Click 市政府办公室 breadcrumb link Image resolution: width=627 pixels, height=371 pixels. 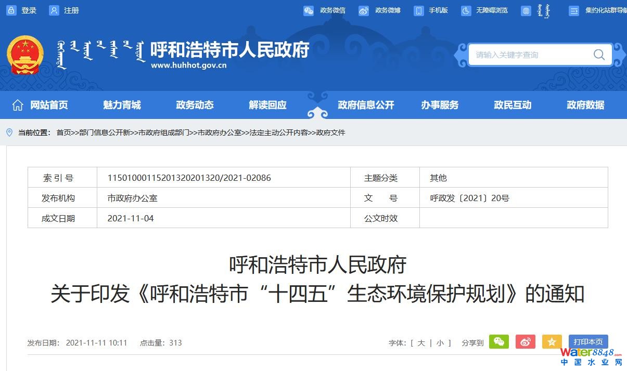[x=220, y=132]
